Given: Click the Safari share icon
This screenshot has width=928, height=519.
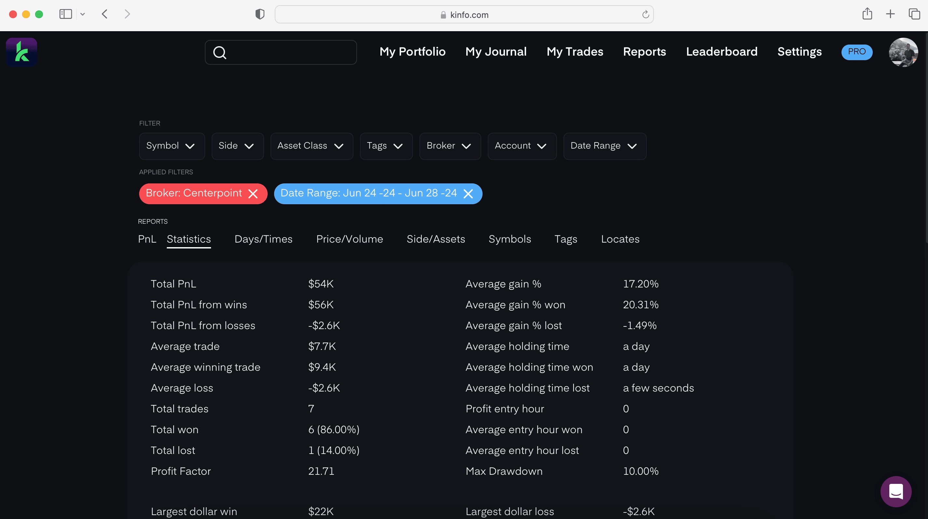Looking at the screenshot, I should pyautogui.click(x=867, y=14).
